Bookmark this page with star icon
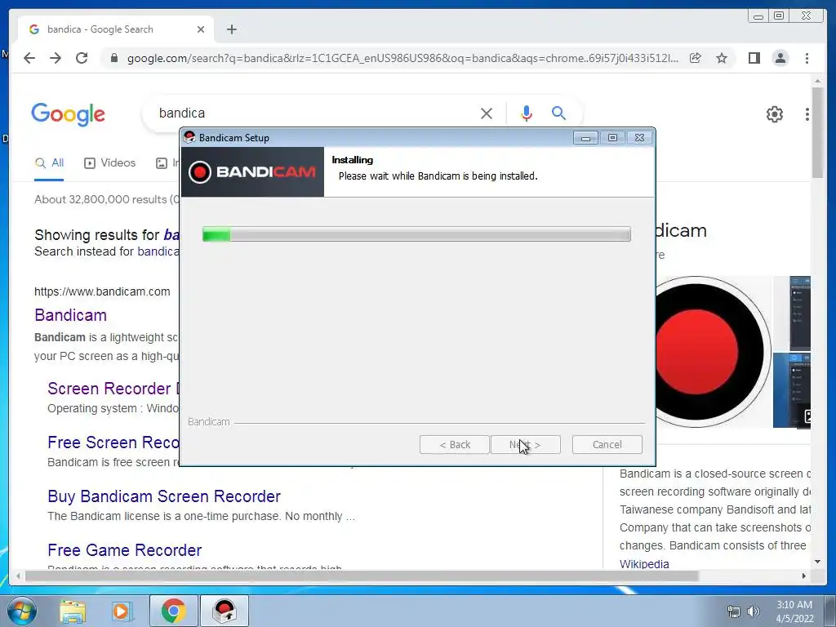 tap(722, 58)
